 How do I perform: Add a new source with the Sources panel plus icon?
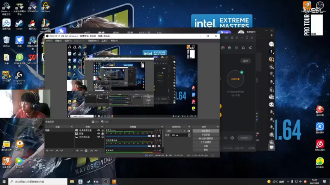pos(77,150)
